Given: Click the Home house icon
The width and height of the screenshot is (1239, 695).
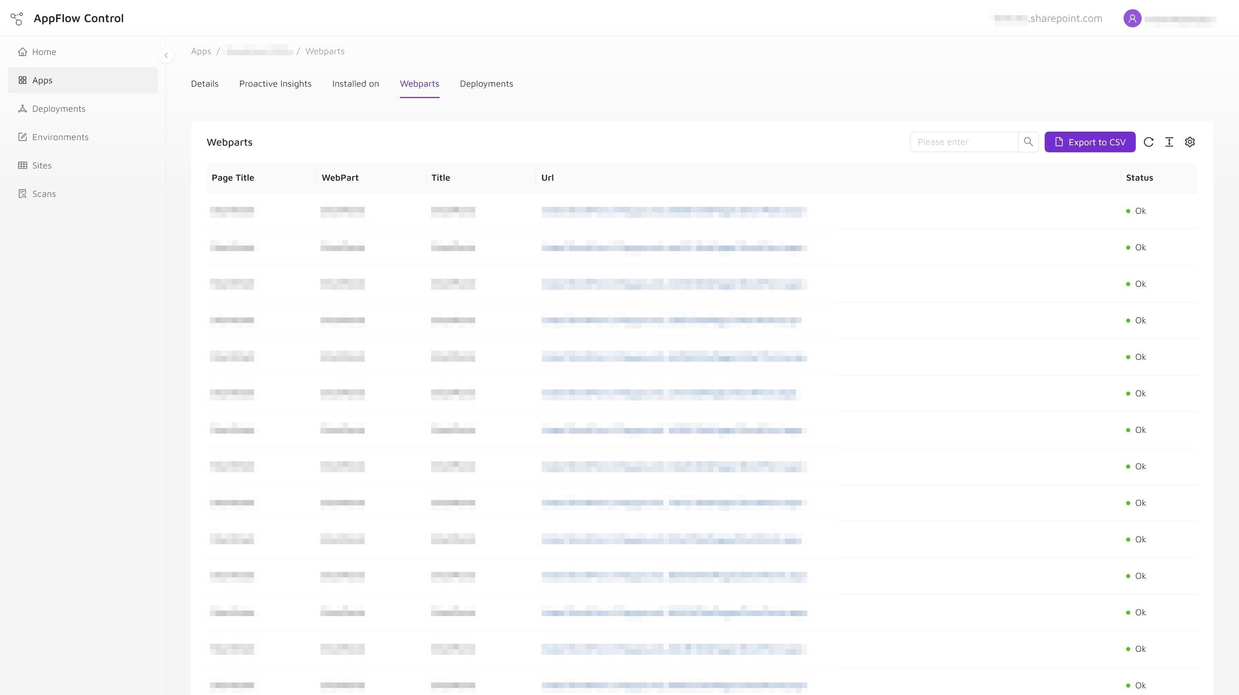Looking at the screenshot, I should pyautogui.click(x=22, y=52).
